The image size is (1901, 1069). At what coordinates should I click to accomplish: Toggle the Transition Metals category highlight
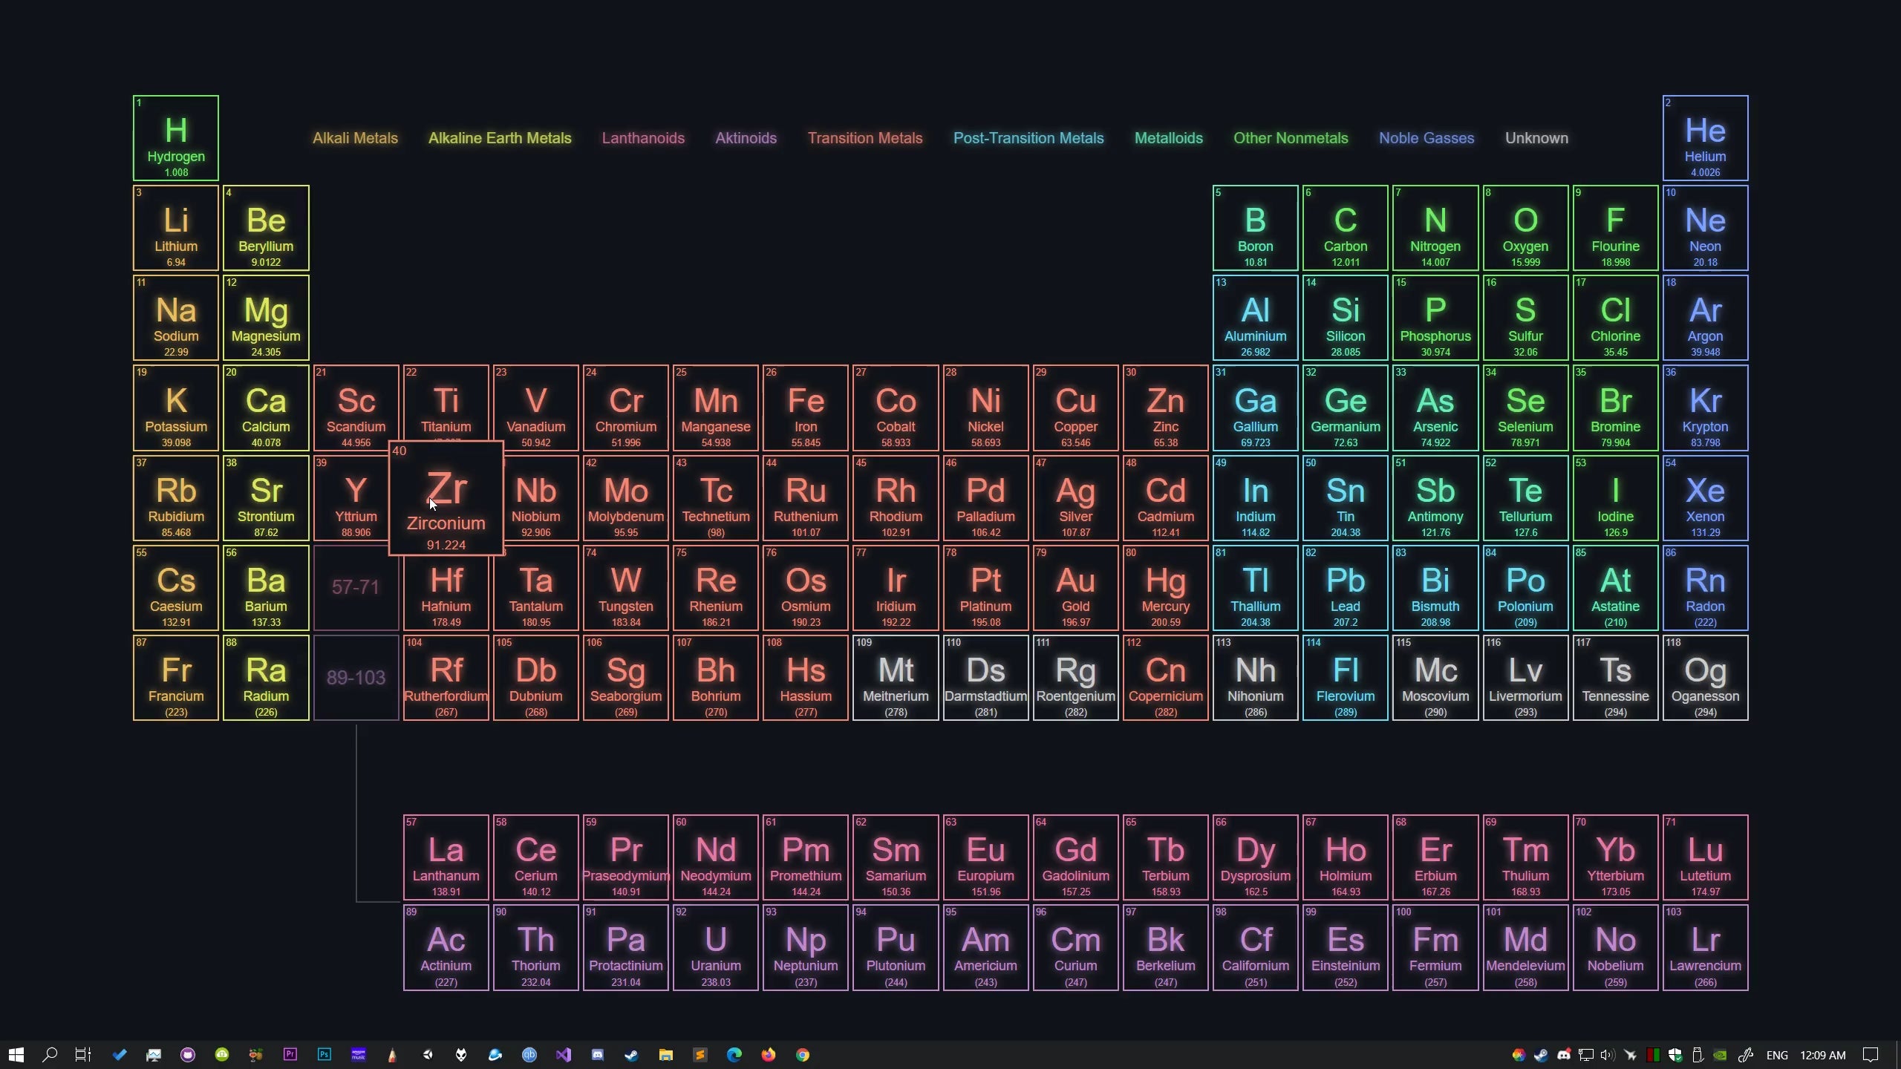[865, 138]
